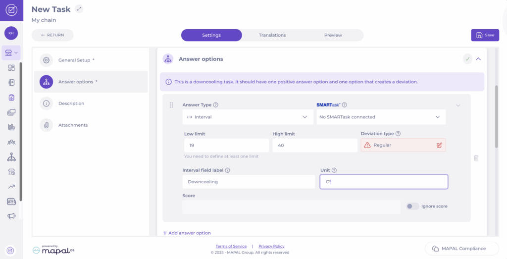This screenshot has width=507, height=259.
Task: Click the expand icon beside New Task title
Action: (79, 9)
